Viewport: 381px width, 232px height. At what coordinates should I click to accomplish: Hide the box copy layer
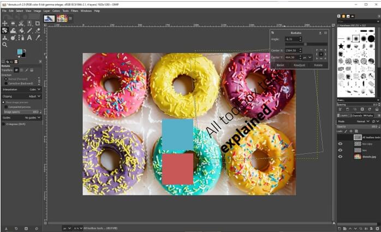coord(340,144)
